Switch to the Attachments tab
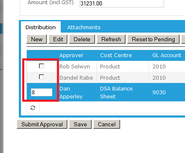The height and width of the screenshot is (153, 185). tap(84, 27)
